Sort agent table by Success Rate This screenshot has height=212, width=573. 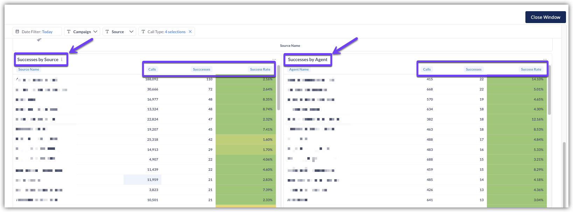(531, 70)
